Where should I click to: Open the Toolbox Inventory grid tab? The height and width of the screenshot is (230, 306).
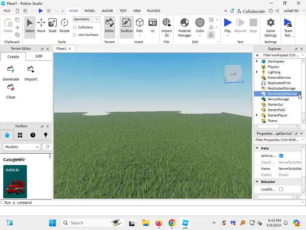point(20,135)
